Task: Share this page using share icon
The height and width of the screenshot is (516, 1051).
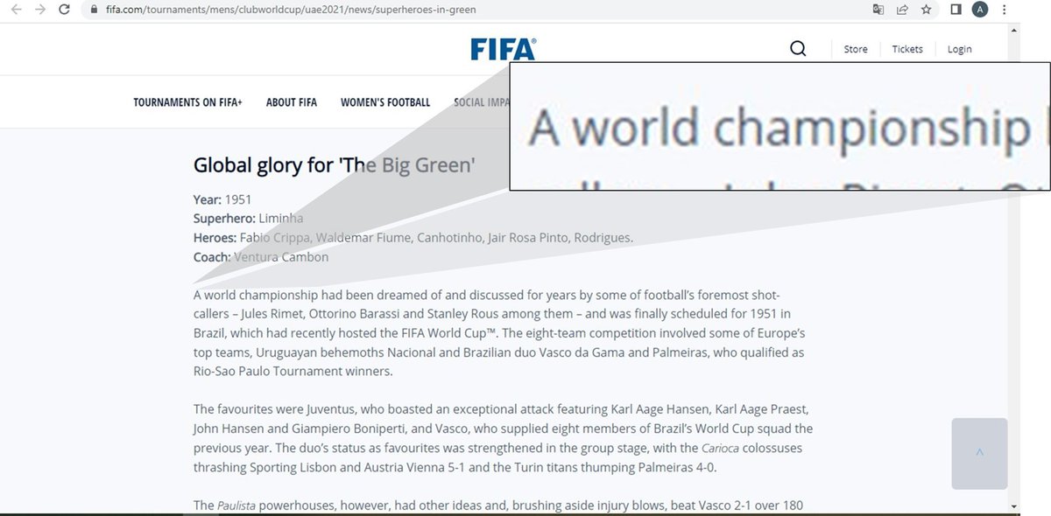Action: 902,10
